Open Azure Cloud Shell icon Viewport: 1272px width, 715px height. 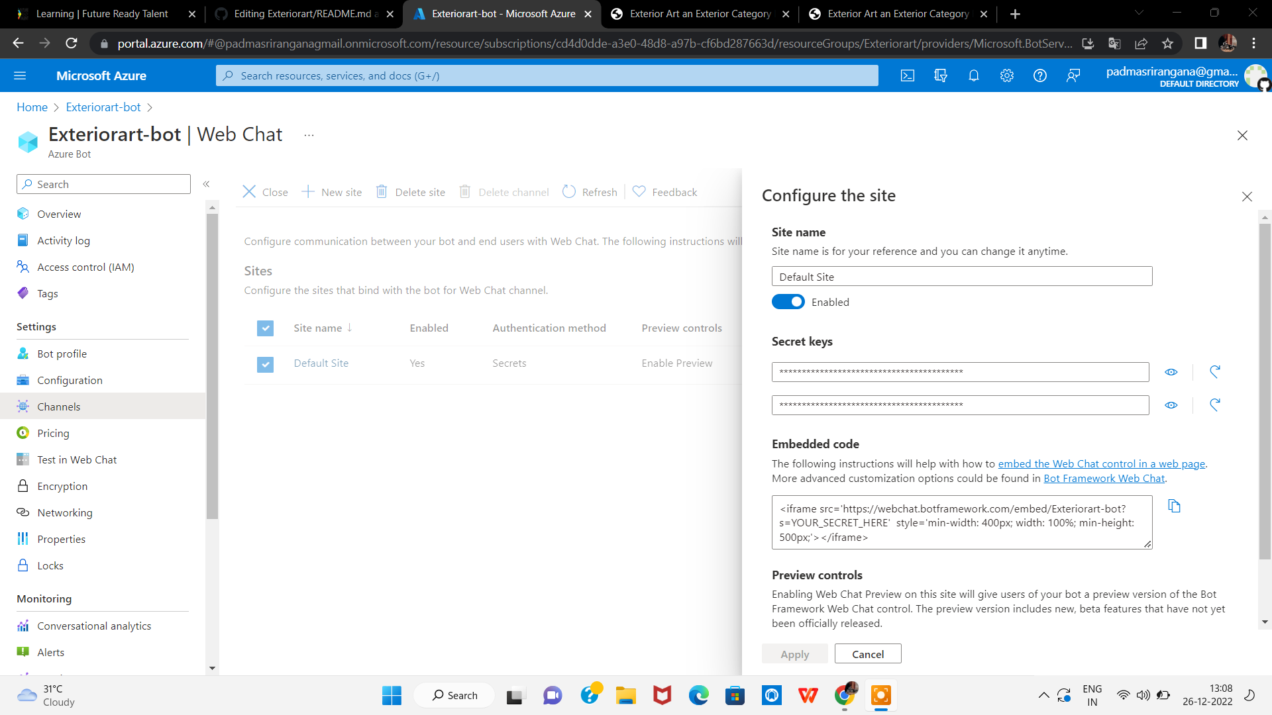(x=908, y=75)
